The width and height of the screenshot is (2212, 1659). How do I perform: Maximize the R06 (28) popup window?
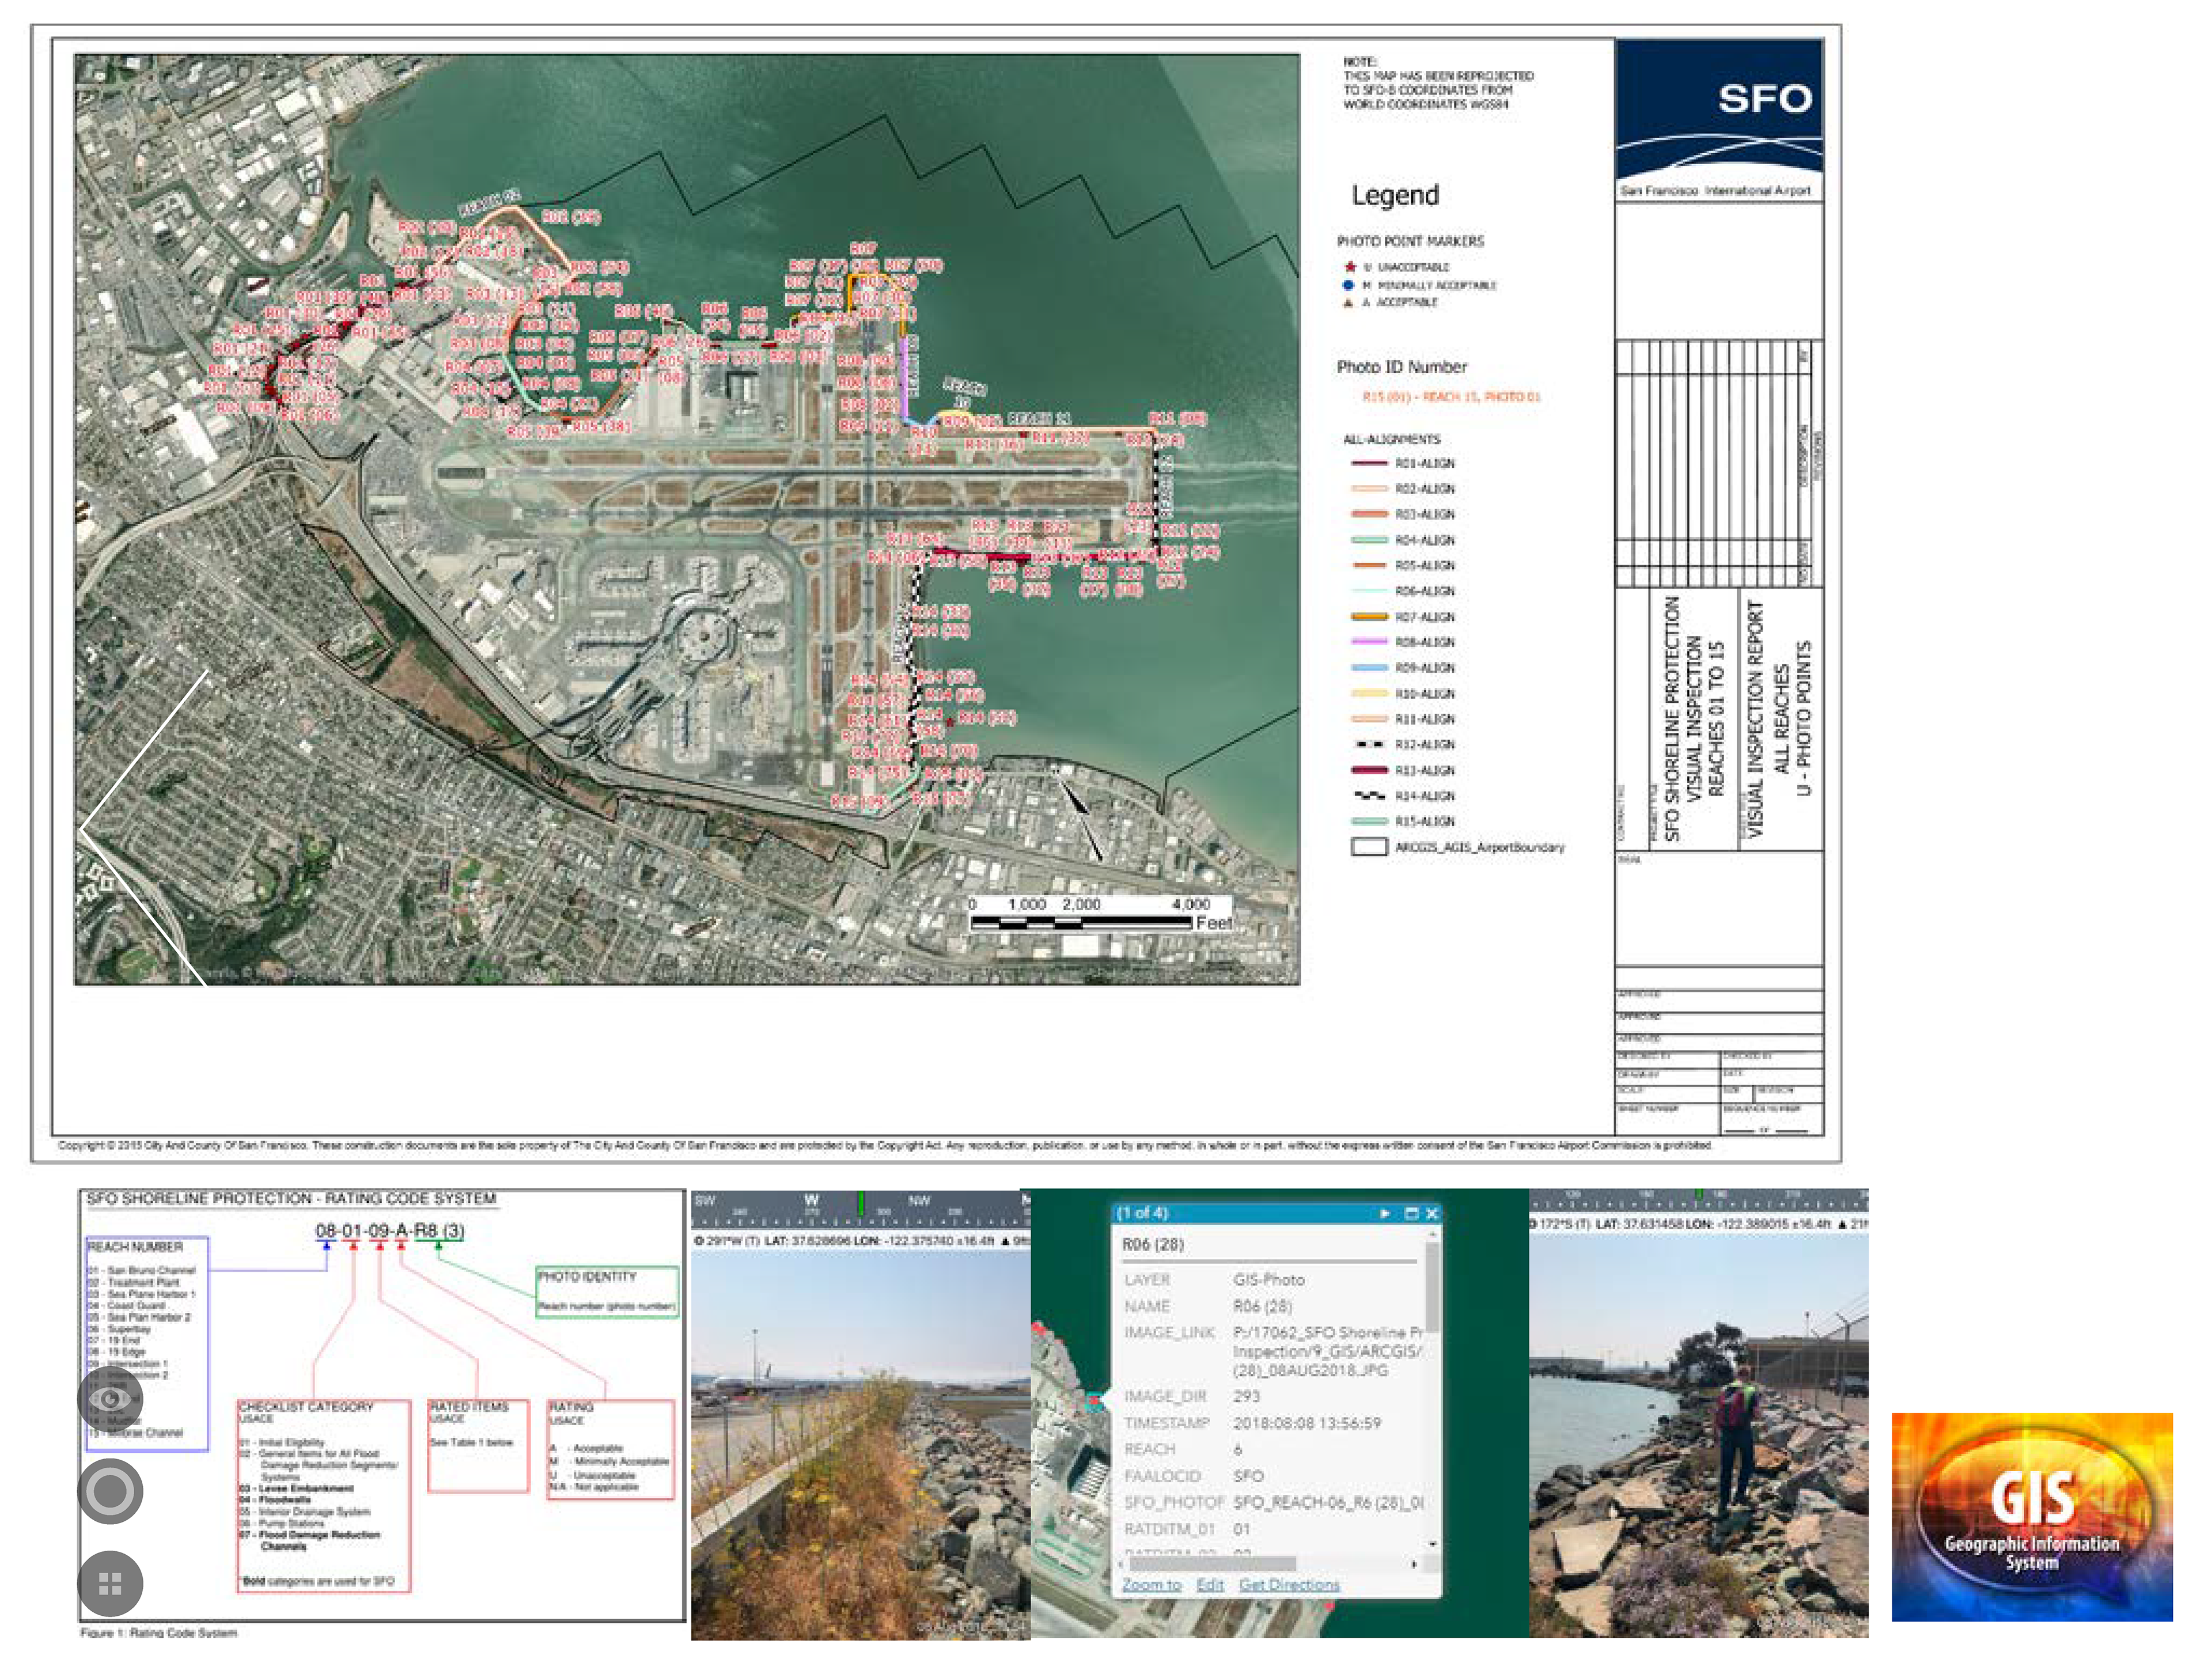point(1412,1213)
